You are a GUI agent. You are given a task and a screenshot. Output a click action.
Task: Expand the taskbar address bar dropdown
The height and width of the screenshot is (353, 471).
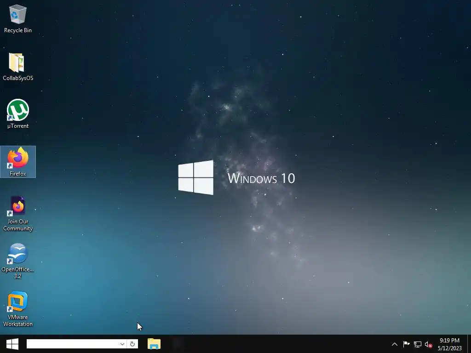tap(122, 344)
